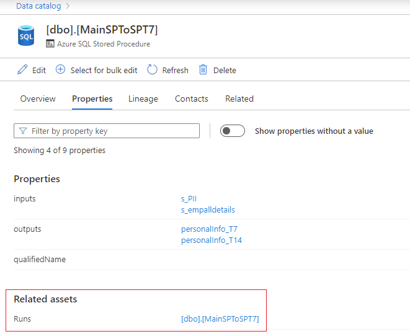Click the [dbo].[MainSPToSPT7] page title

click(x=102, y=30)
